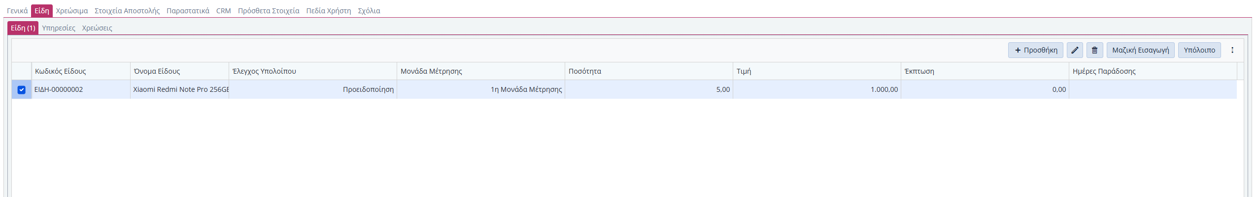Sort by Κωδικός Είδους column header

tap(61, 71)
